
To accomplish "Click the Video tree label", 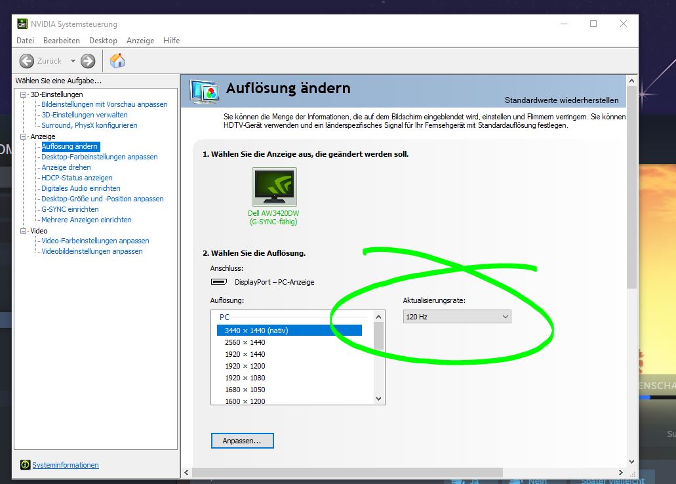I will pyautogui.click(x=39, y=231).
